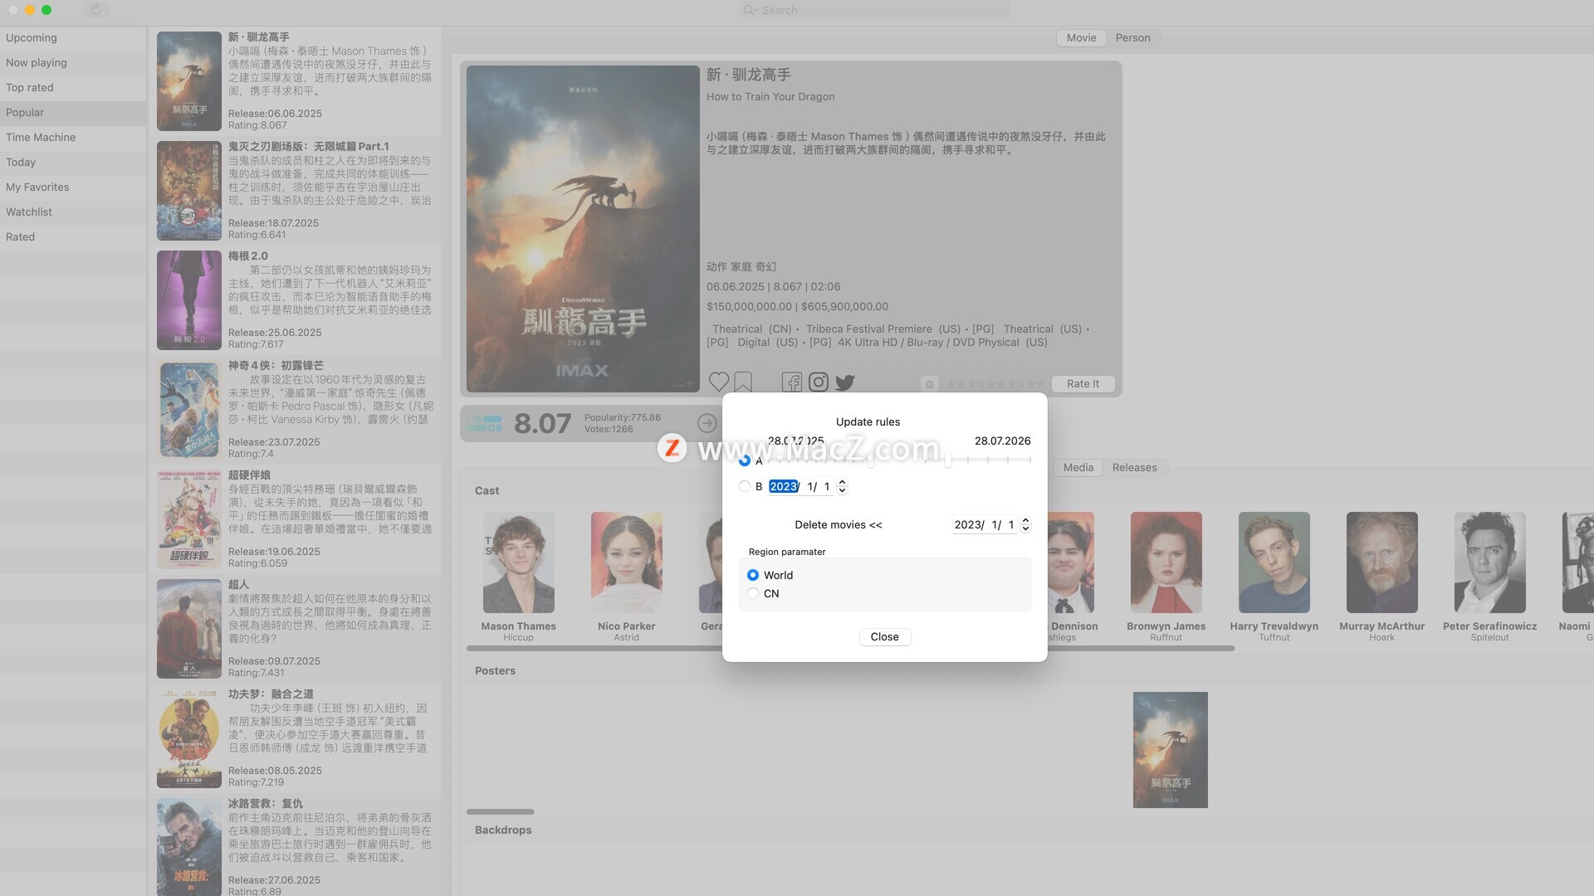Select the 功夫梦 movie poster in list

click(189, 738)
